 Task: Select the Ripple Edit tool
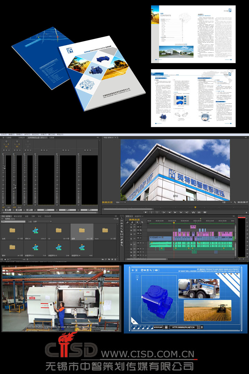(x=122, y=224)
